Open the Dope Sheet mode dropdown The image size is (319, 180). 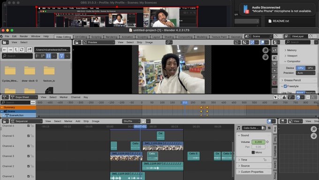pos(24,97)
